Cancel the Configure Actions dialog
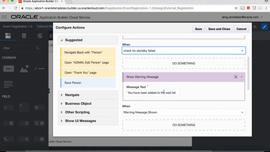Screen dimensions: 270x152 coord(241,29)
